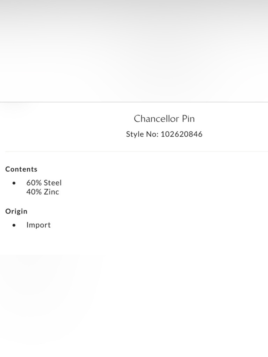The width and height of the screenshot is (268, 357).
Task: Click the 60% percentage value
Action: (34, 183)
